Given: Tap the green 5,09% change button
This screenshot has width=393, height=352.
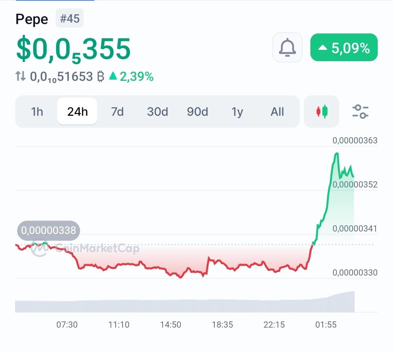Looking at the screenshot, I should (x=344, y=48).
